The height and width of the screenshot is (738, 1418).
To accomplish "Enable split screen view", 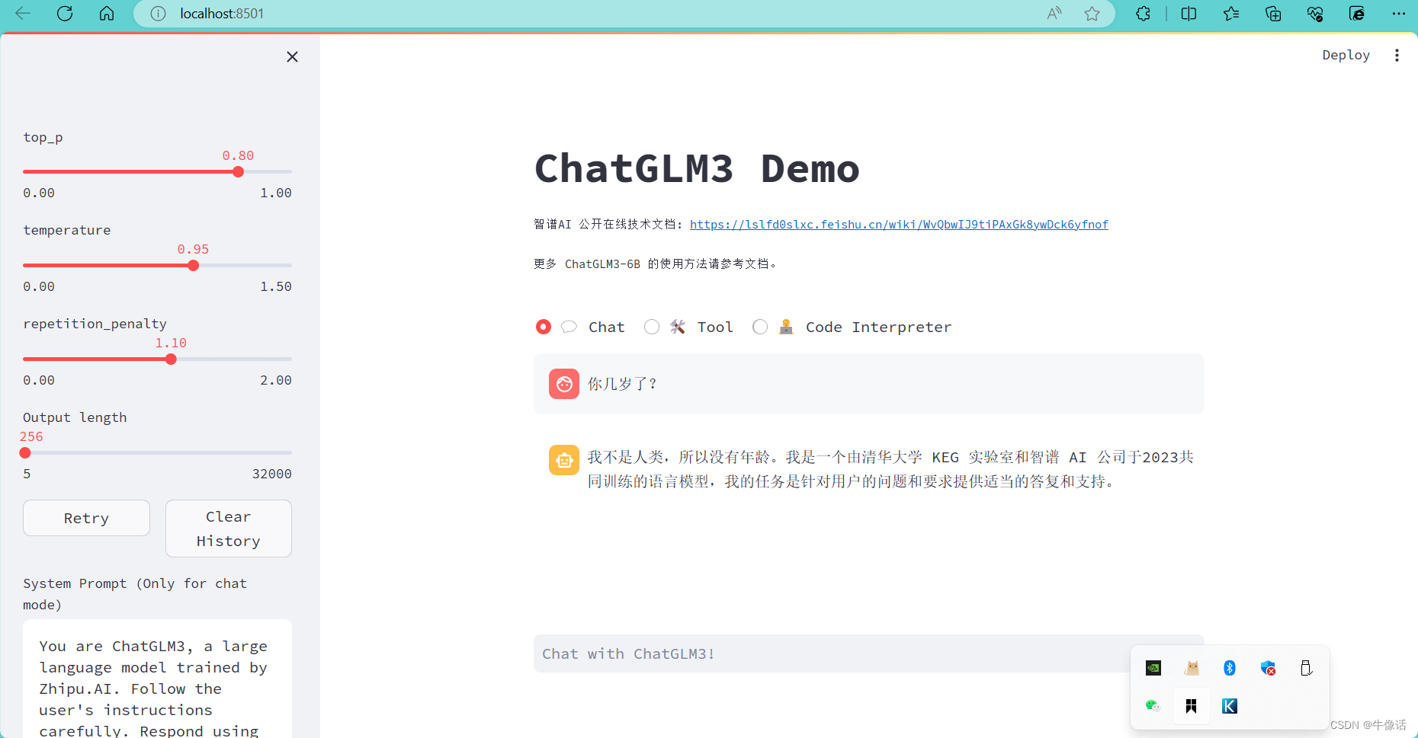I will tap(1189, 14).
